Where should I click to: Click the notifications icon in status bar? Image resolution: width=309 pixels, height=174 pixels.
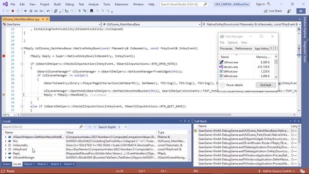click(x=302, y=171)
